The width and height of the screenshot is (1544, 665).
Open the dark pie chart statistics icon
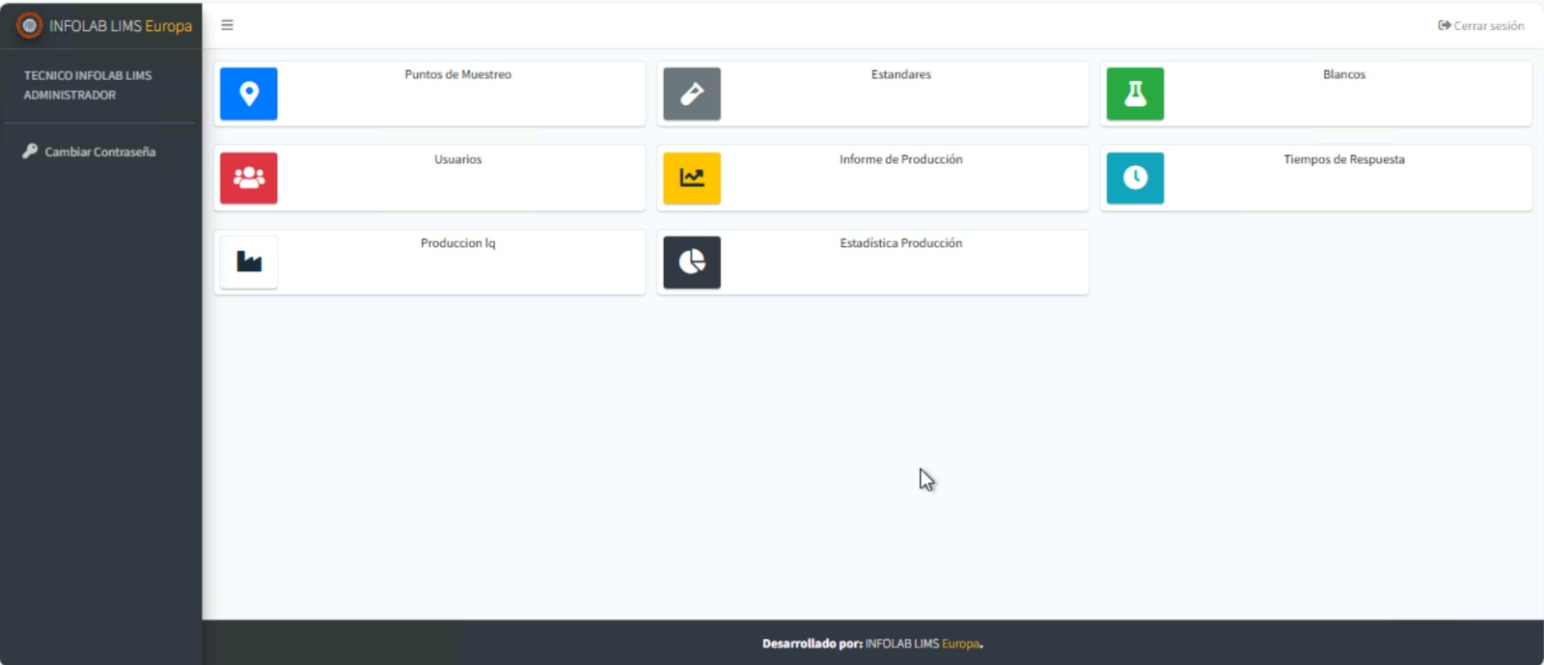pos(692,262)
